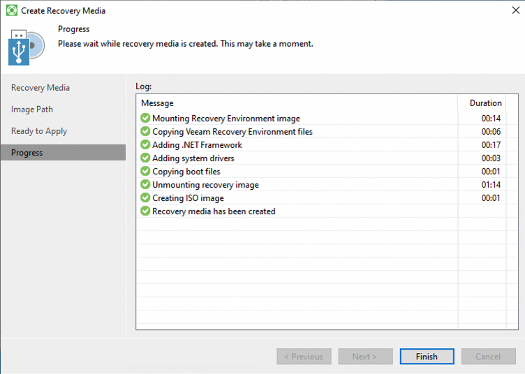The height and width of the screenshot is (374, 525).
Task: Click the Veeam app icon in title bar
Action: (x=12, y=10)
